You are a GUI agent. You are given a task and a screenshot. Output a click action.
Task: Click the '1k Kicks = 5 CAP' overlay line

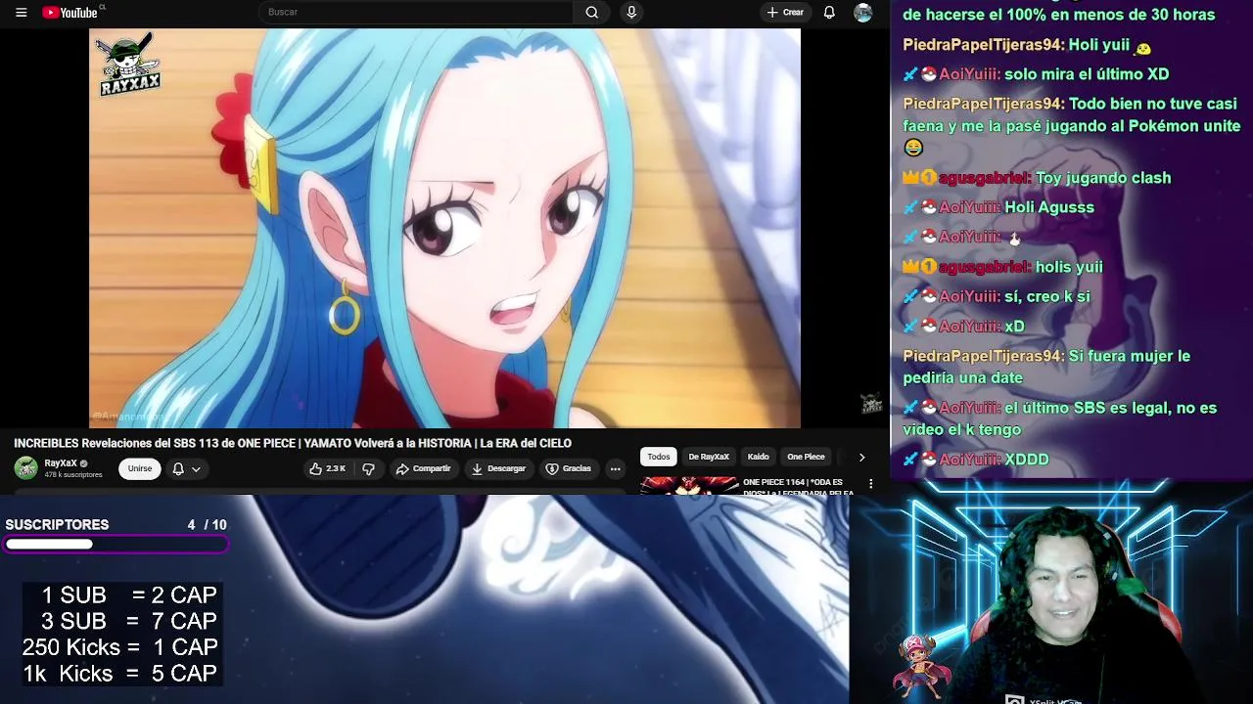point(120,674)
